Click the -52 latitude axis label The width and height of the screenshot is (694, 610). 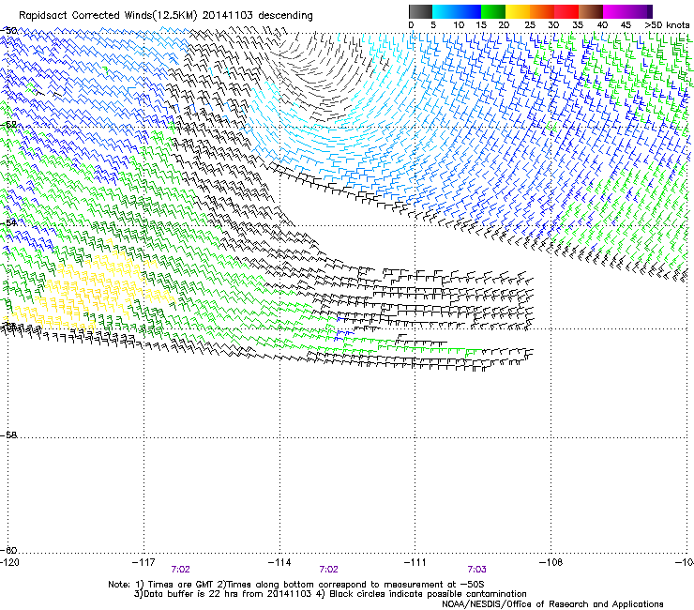tap(8, 125)
